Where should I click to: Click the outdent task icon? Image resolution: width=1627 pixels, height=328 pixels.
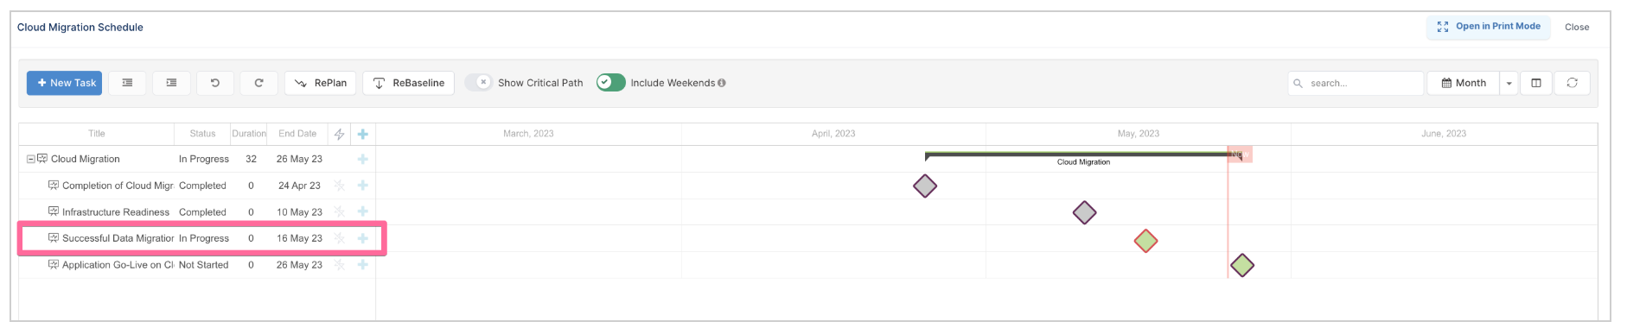127,83
